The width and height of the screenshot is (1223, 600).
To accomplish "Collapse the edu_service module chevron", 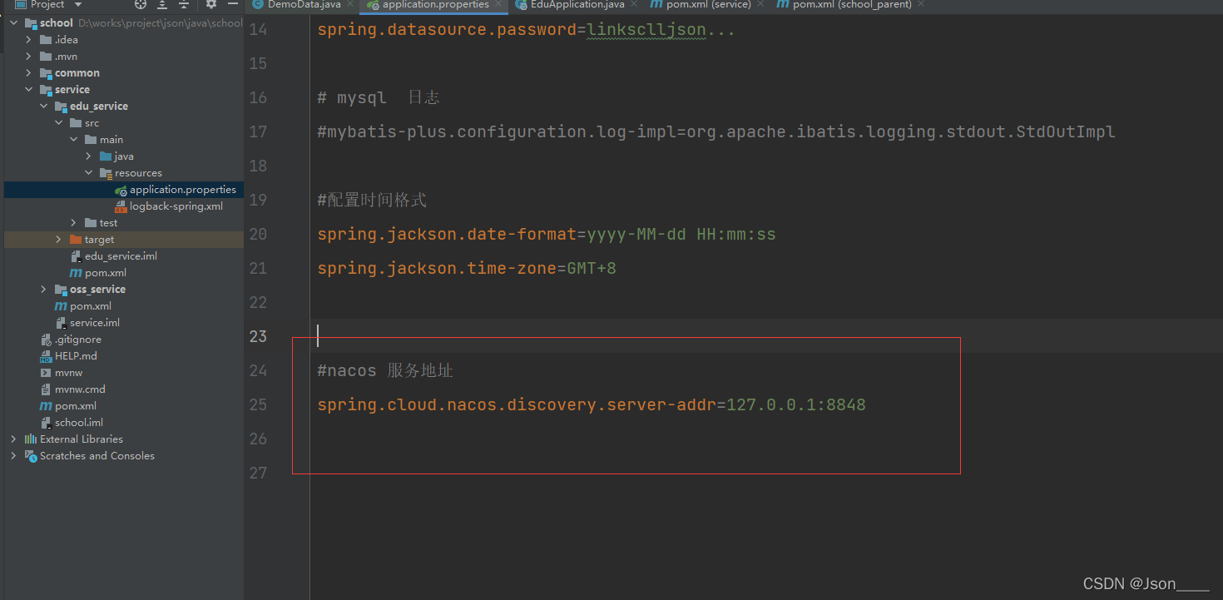I will [x=44, y=106].
